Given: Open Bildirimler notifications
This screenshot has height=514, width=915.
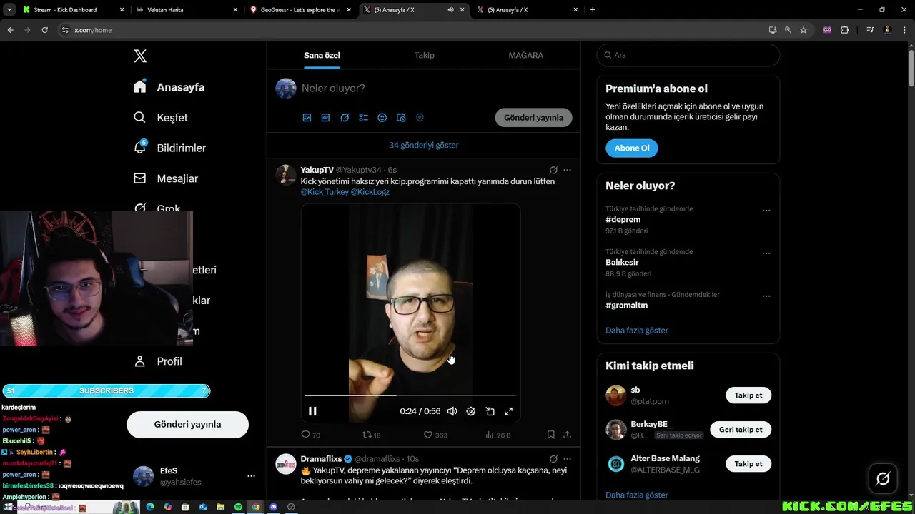Looking at the screenshot, I should (169, 148).
